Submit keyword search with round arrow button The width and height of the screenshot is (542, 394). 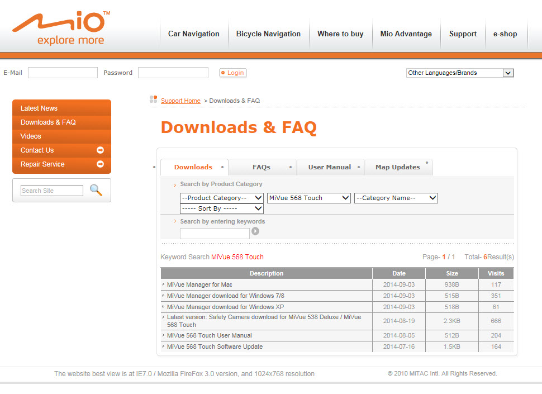click(x=255, y=231)
